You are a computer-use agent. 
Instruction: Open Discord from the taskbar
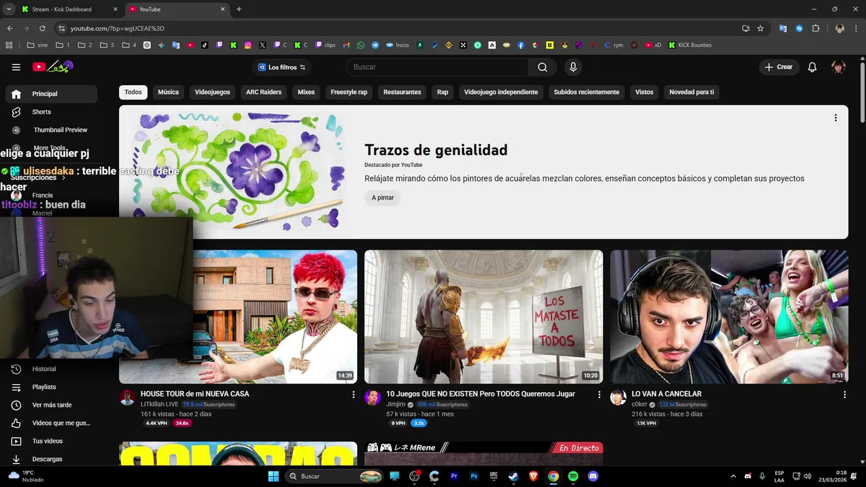593,476
